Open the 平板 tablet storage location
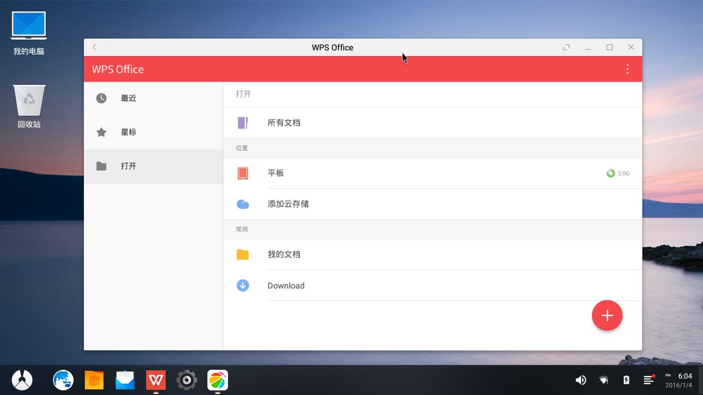This screenshot has width=703, height=395. tap(433, 173)
